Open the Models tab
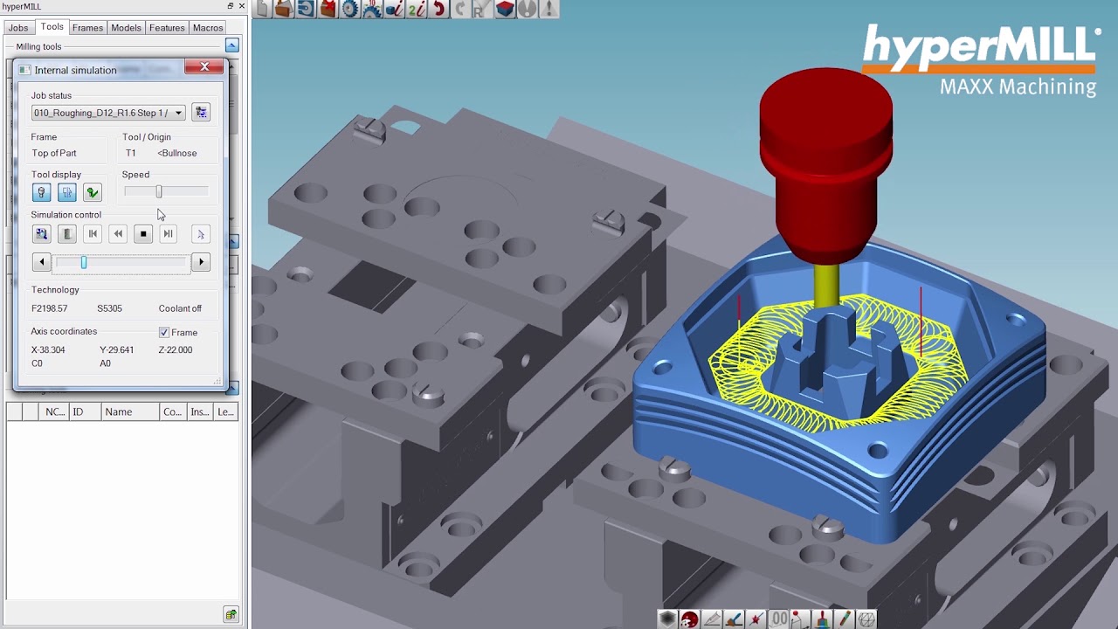The width and height of the screenshot is (1118, 629). (x=126, y=28)
